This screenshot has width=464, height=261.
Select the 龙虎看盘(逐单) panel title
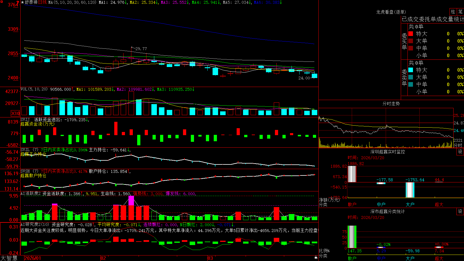click(x=391, y=12)
